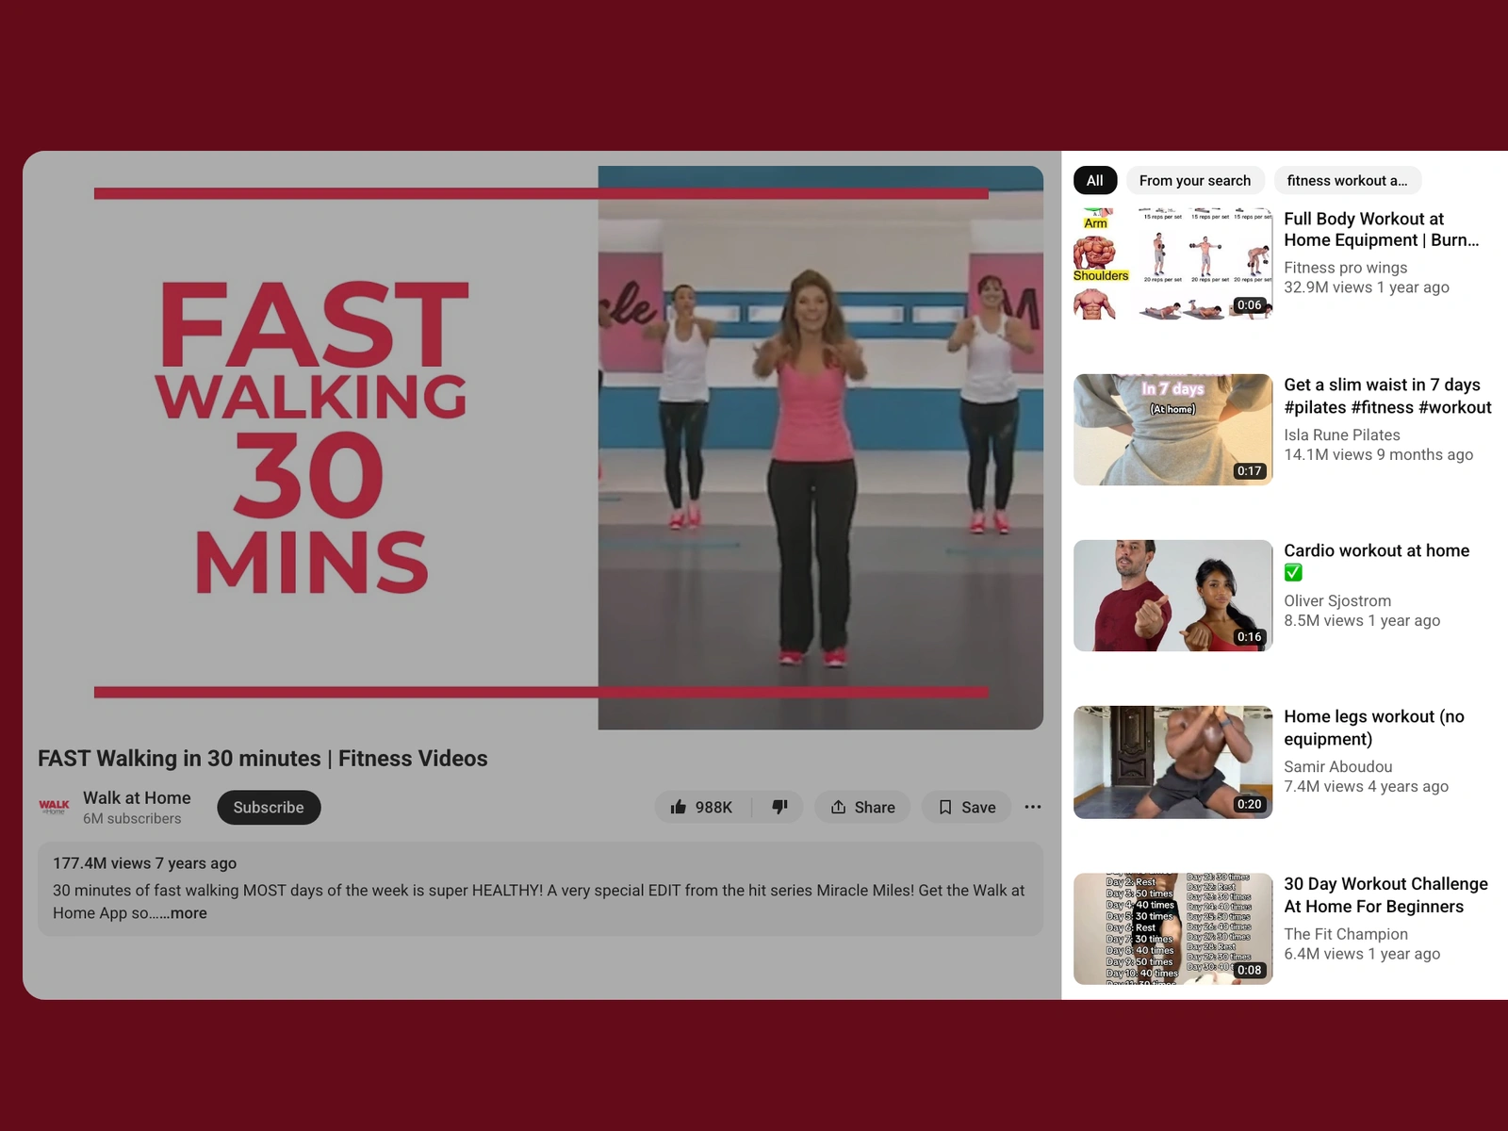Visit The Fit Champion channel
1508x1131 pixels.
[1346, 934]
